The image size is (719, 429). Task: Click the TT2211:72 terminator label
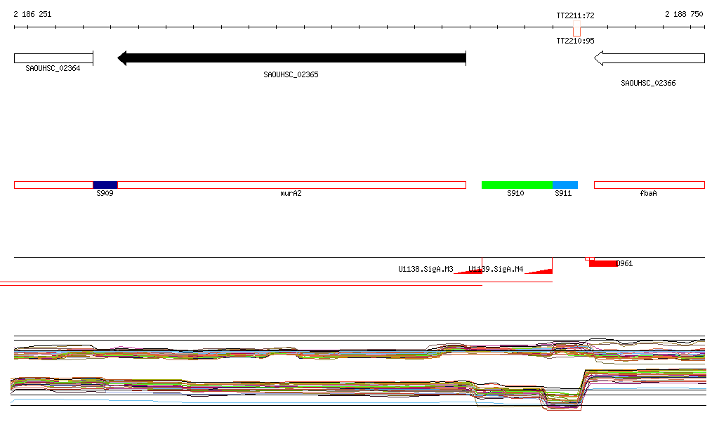(x=575, y=15)
